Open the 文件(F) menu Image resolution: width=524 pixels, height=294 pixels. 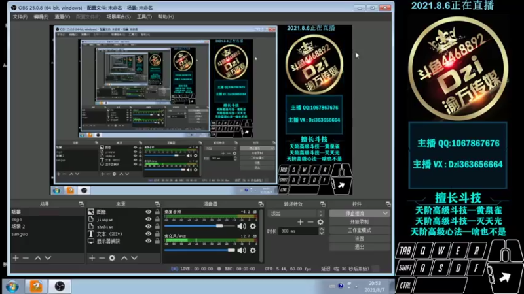click(x=20, y=17)
